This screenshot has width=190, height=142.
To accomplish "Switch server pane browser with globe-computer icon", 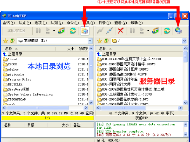I will click(x=178, y=30).
